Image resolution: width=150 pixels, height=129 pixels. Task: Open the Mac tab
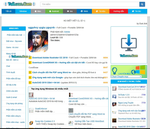coord(38,11)
